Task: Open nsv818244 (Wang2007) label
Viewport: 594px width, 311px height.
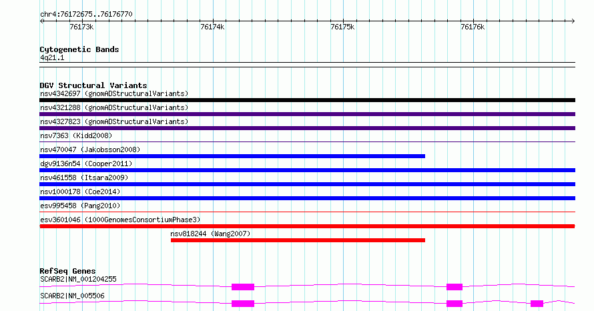Action: (210, 234)
